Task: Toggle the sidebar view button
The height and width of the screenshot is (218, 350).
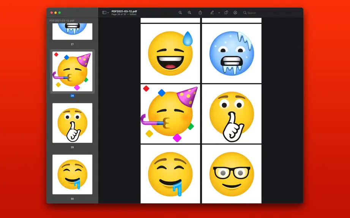Action: pyautogui.click(x=104, y=13)
